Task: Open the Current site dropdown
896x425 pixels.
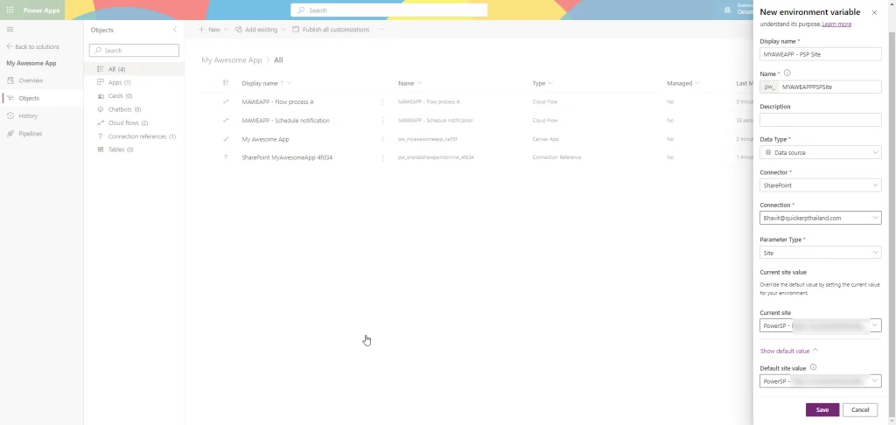Action: (821, 325)
